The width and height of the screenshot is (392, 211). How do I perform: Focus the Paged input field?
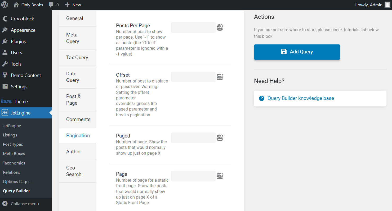pyautogui.click(x=193, y=138)
